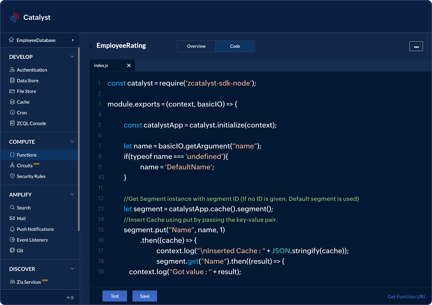This screenshot has height=305, width=432.
Task: Collapse the COMPUTE section chevron
Action: pos(72,141)
